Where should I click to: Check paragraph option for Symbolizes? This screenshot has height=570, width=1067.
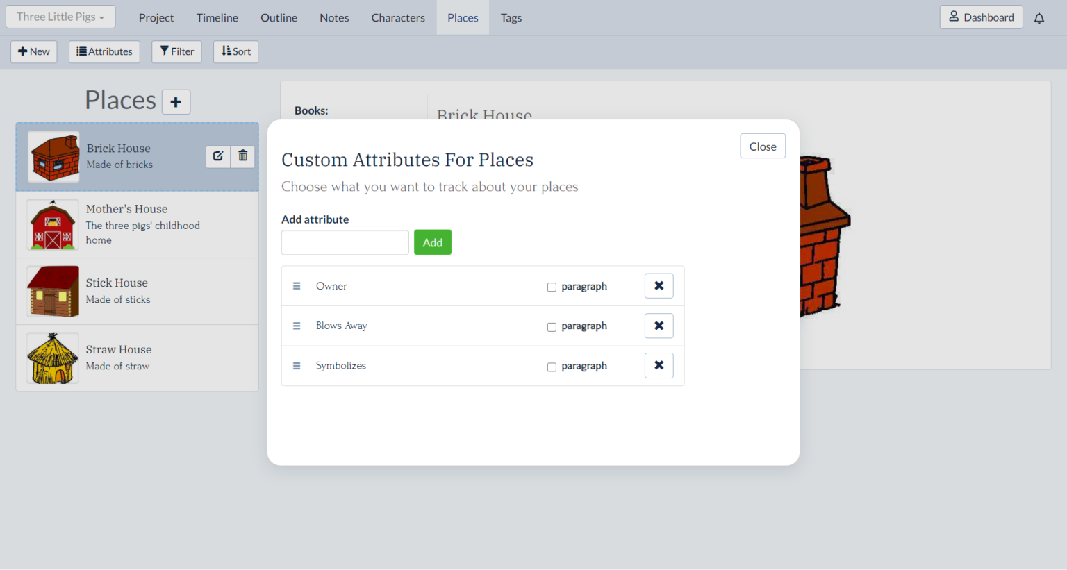552,367
